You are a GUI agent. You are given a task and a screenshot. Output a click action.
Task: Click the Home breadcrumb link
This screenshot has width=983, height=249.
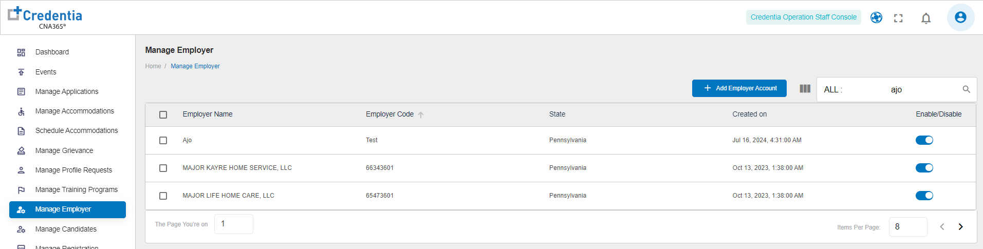[153, 66]
